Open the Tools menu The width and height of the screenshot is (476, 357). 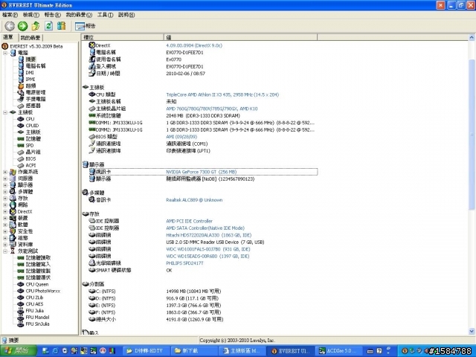[x=105, y=15]
